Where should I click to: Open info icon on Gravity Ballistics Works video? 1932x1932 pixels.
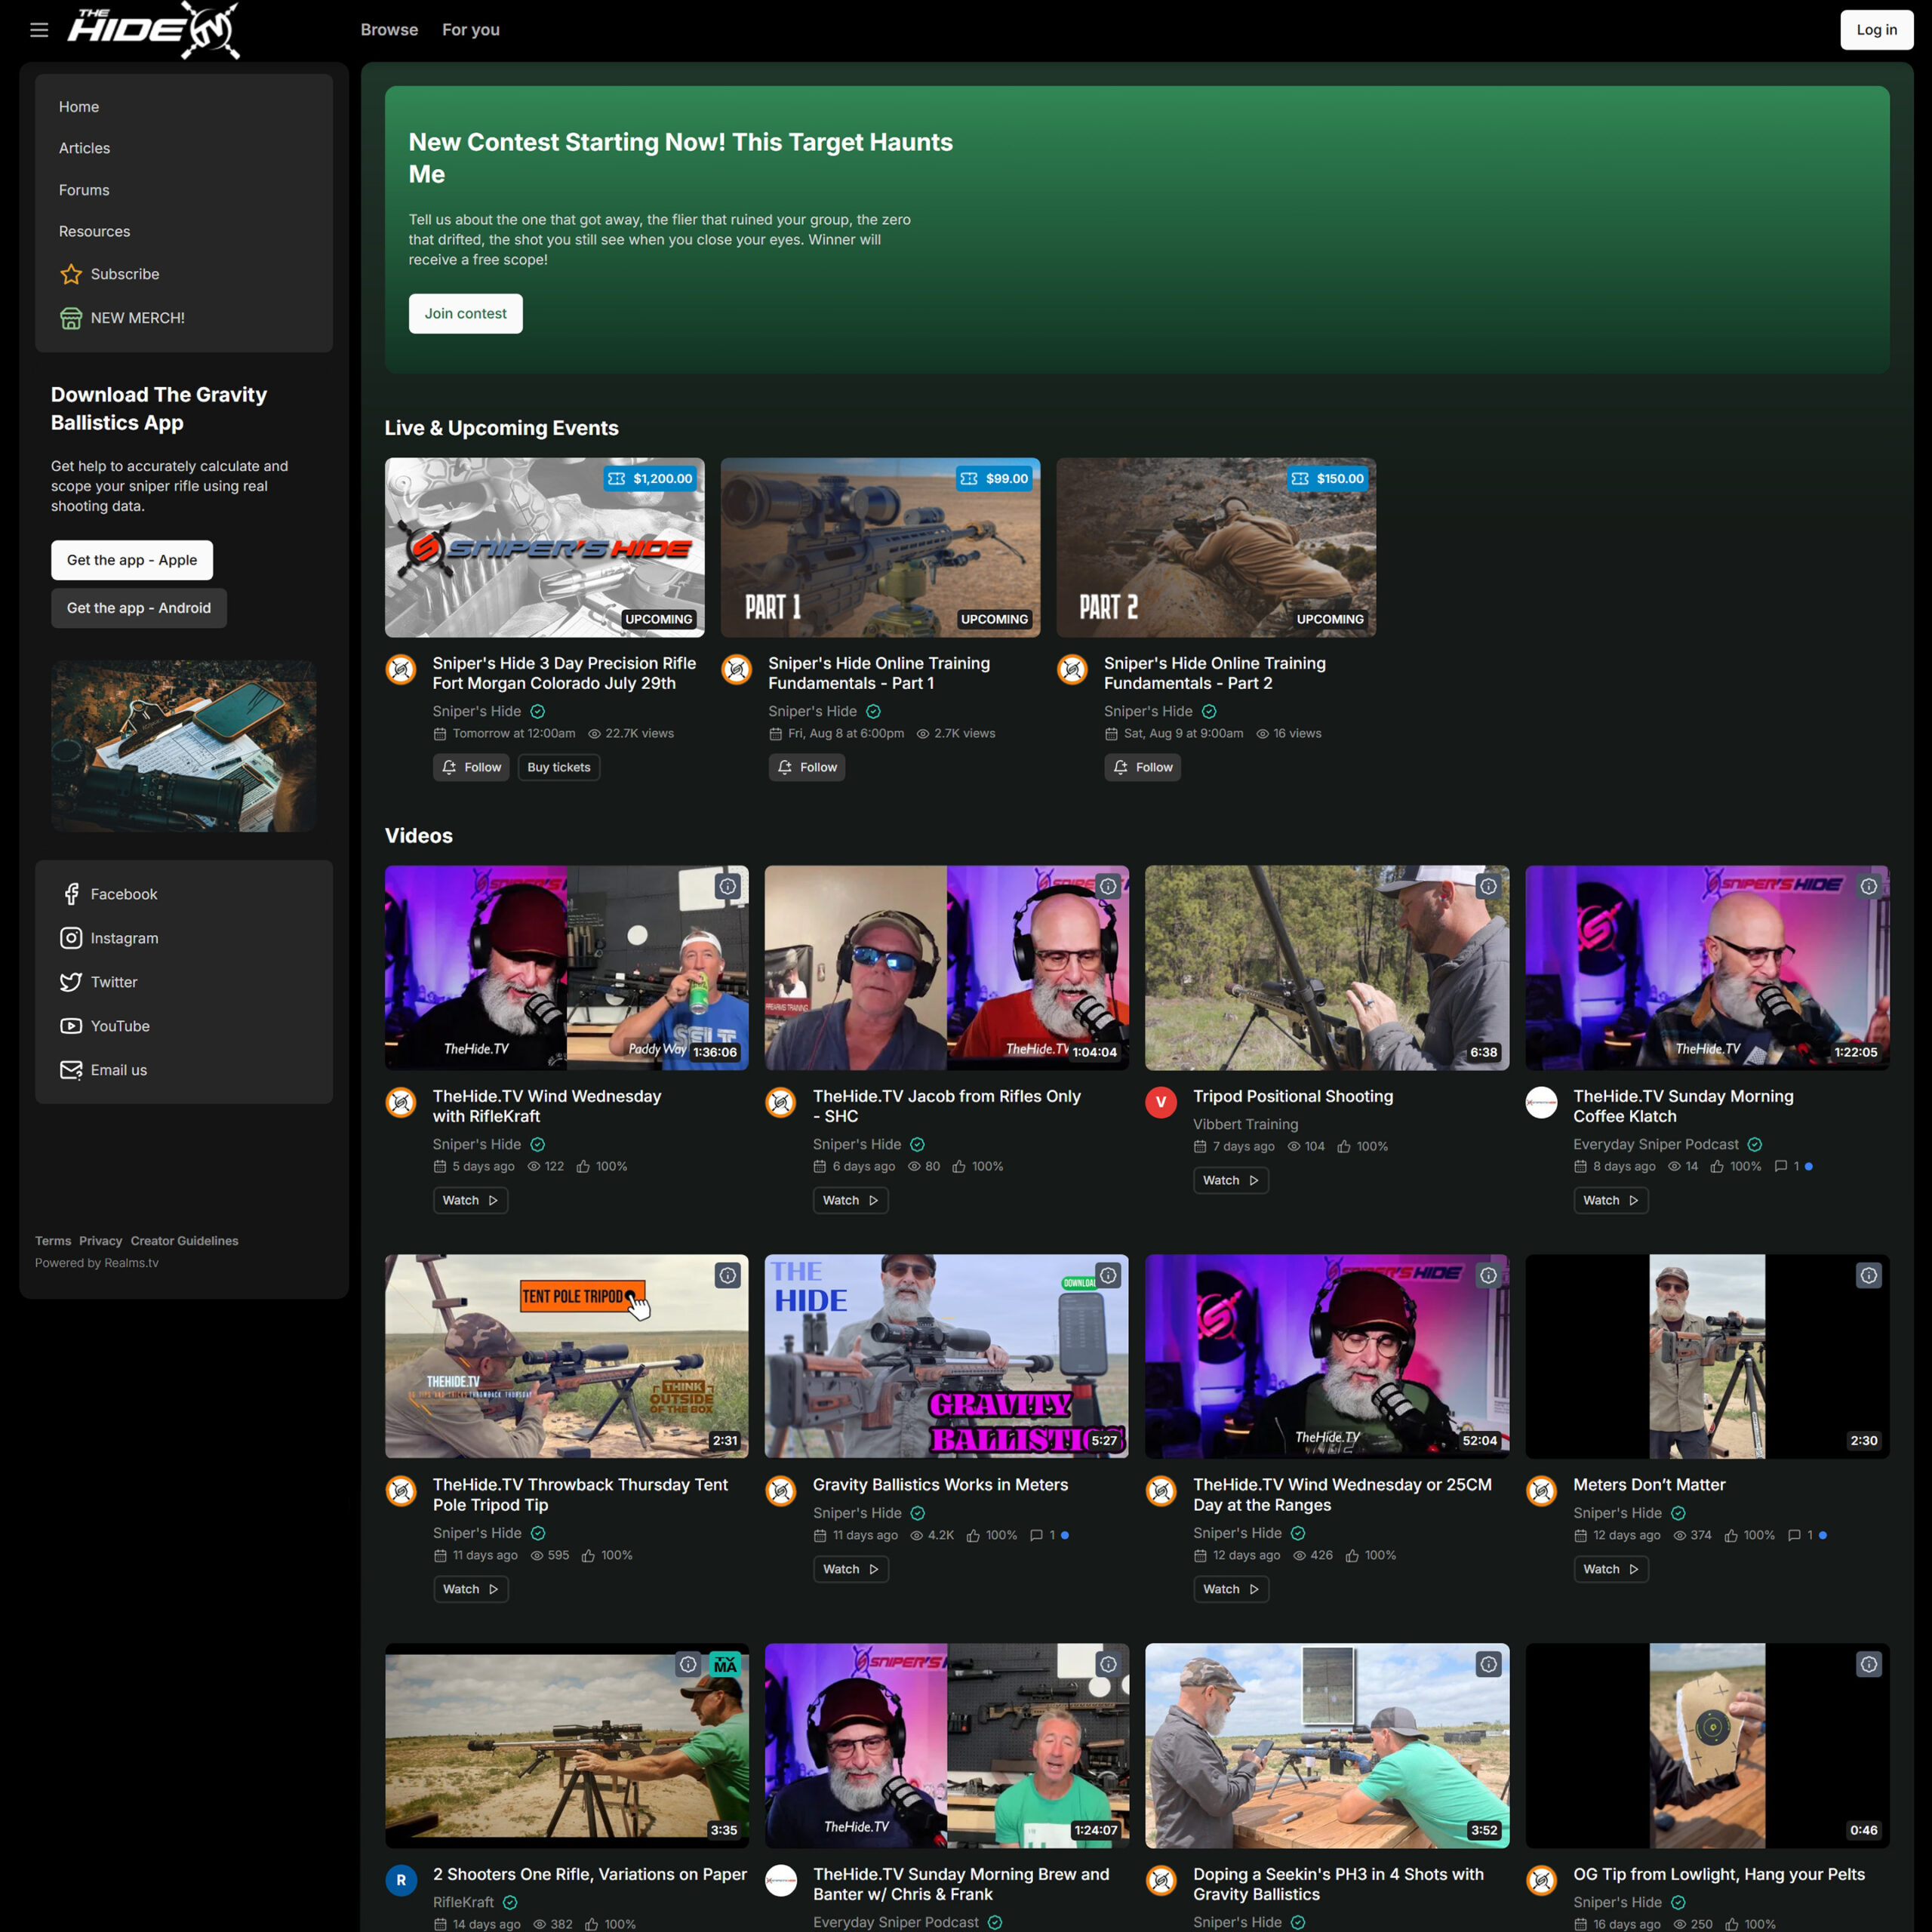1108,1275
